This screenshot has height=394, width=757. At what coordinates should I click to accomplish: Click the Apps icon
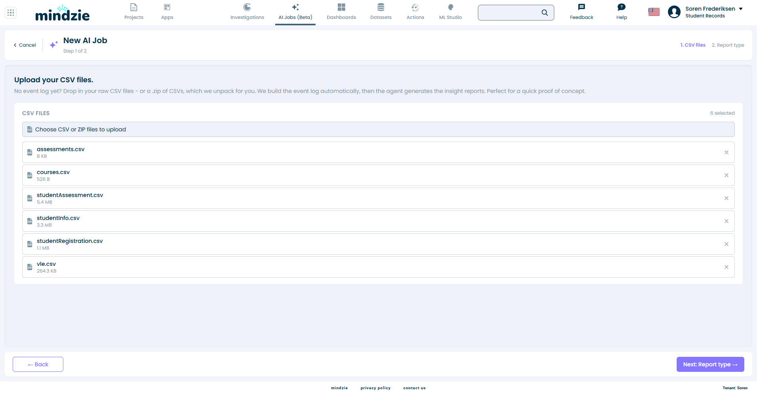coord(167,7)
